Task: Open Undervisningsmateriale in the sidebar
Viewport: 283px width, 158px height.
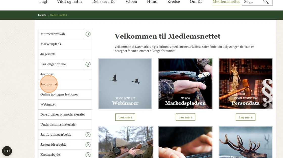Action: tap(65, 124)
